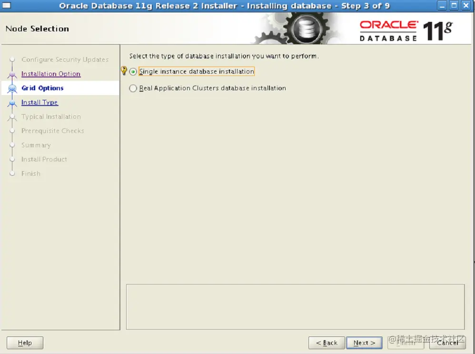Open the window menu icon in title bar

pyautogui.click(x=6, y=5)
